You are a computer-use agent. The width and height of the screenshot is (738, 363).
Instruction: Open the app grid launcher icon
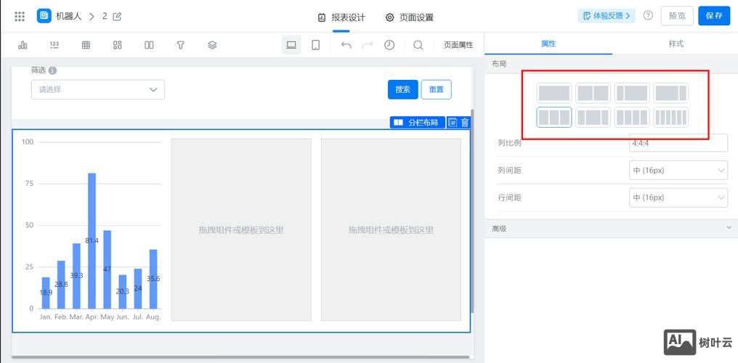(x=20, y=16)
